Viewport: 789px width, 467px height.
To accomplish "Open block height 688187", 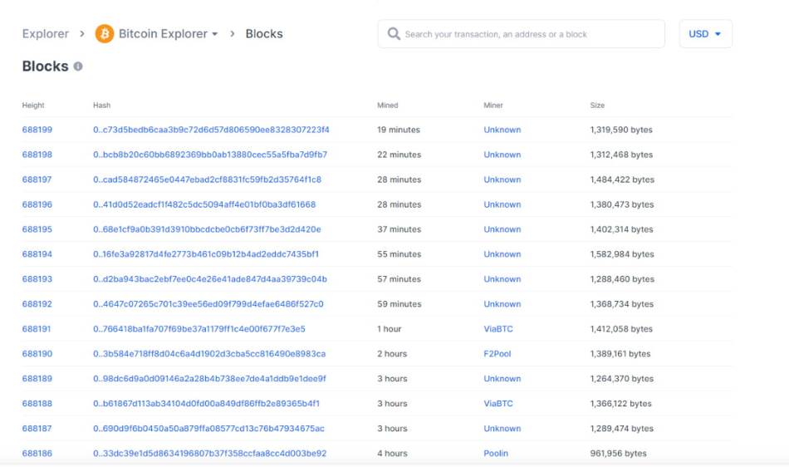I will (37, 429).
